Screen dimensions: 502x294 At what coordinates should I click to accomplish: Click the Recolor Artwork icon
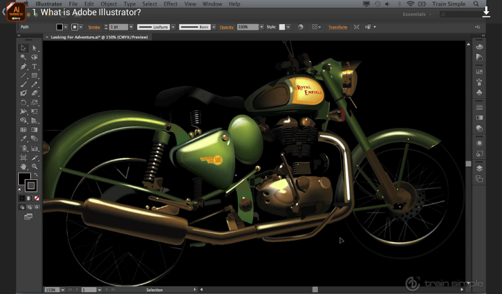click(301, 27)
